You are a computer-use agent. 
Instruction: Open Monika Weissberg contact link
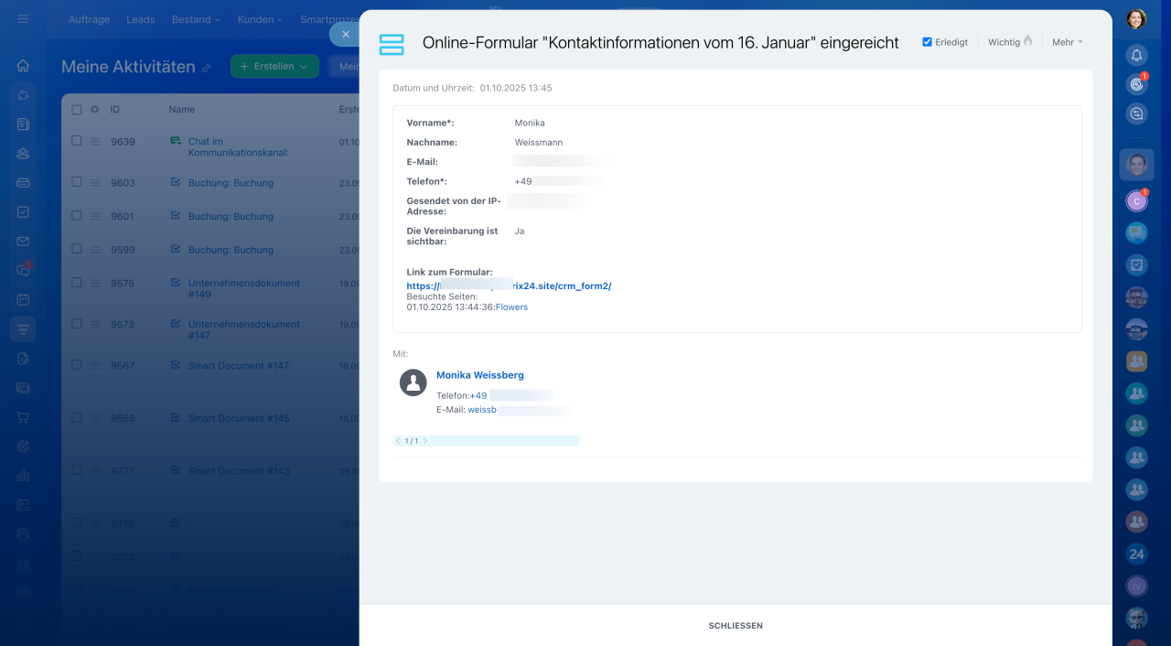(480, 375)
